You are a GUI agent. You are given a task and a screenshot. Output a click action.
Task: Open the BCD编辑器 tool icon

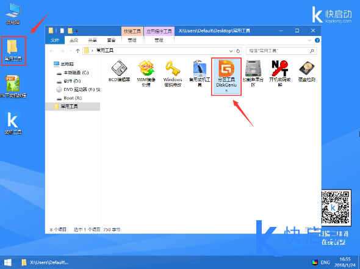pos(119,71)
